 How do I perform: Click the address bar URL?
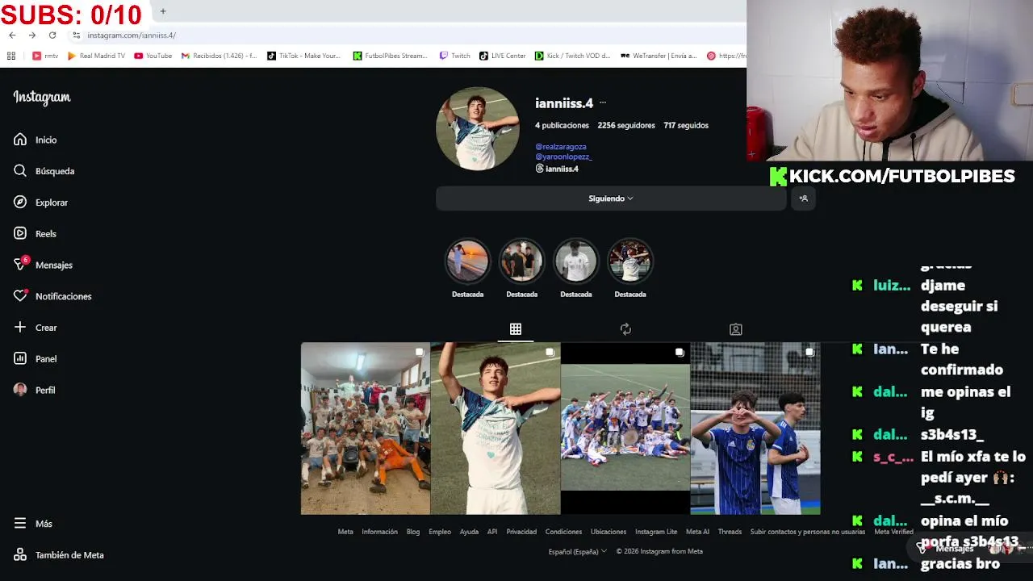132,36
